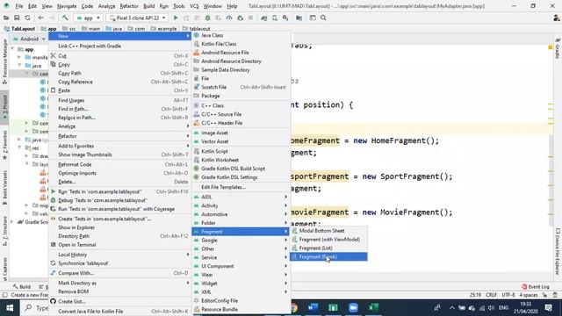Click the Windows Start button
Image resolution: width=562 pixels, height=316 pixels.
[10, 308]
